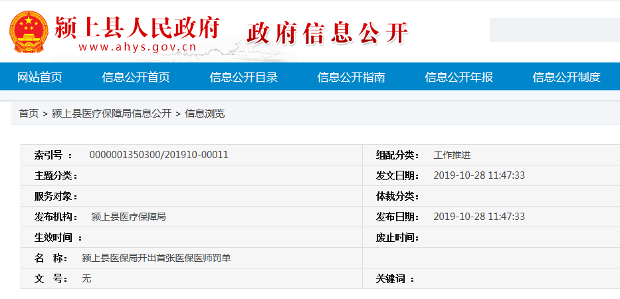The width and height of the screenshot is (620, 299).
Task: Click 工作推进 category value
Action: pos(452,155)
